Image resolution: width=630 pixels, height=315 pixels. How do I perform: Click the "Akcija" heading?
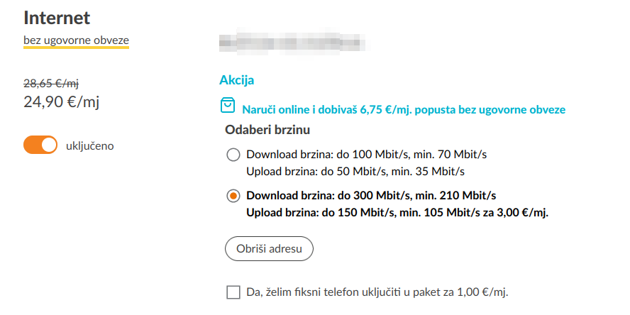coord(237,80)
